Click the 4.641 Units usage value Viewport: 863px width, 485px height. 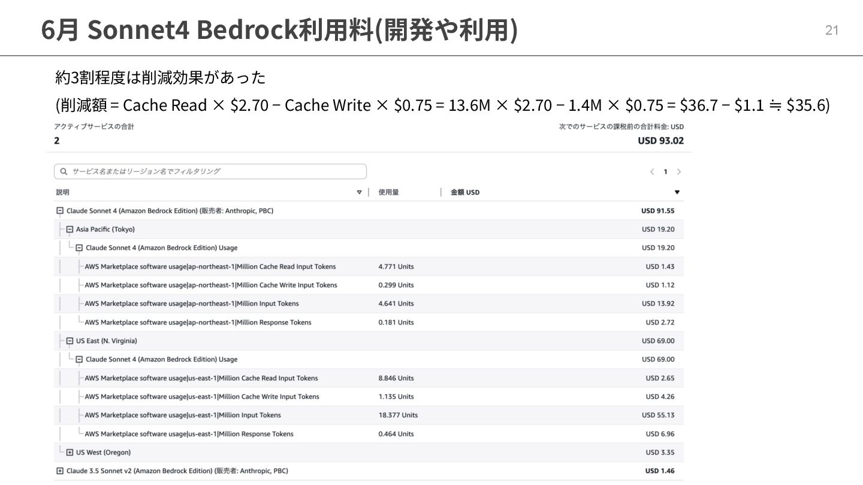(396, 304)
